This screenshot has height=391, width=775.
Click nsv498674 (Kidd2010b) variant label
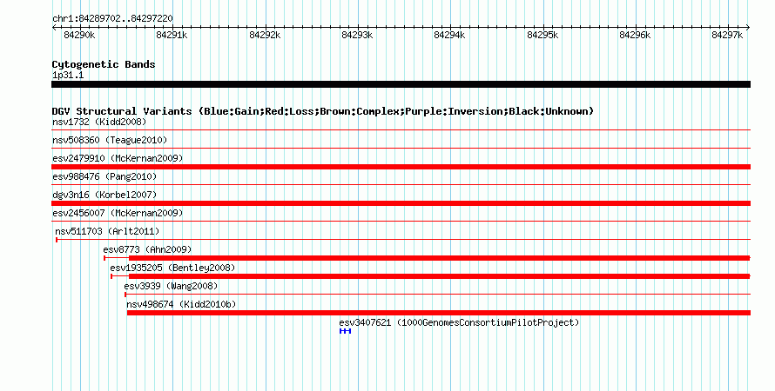[181, 304]
